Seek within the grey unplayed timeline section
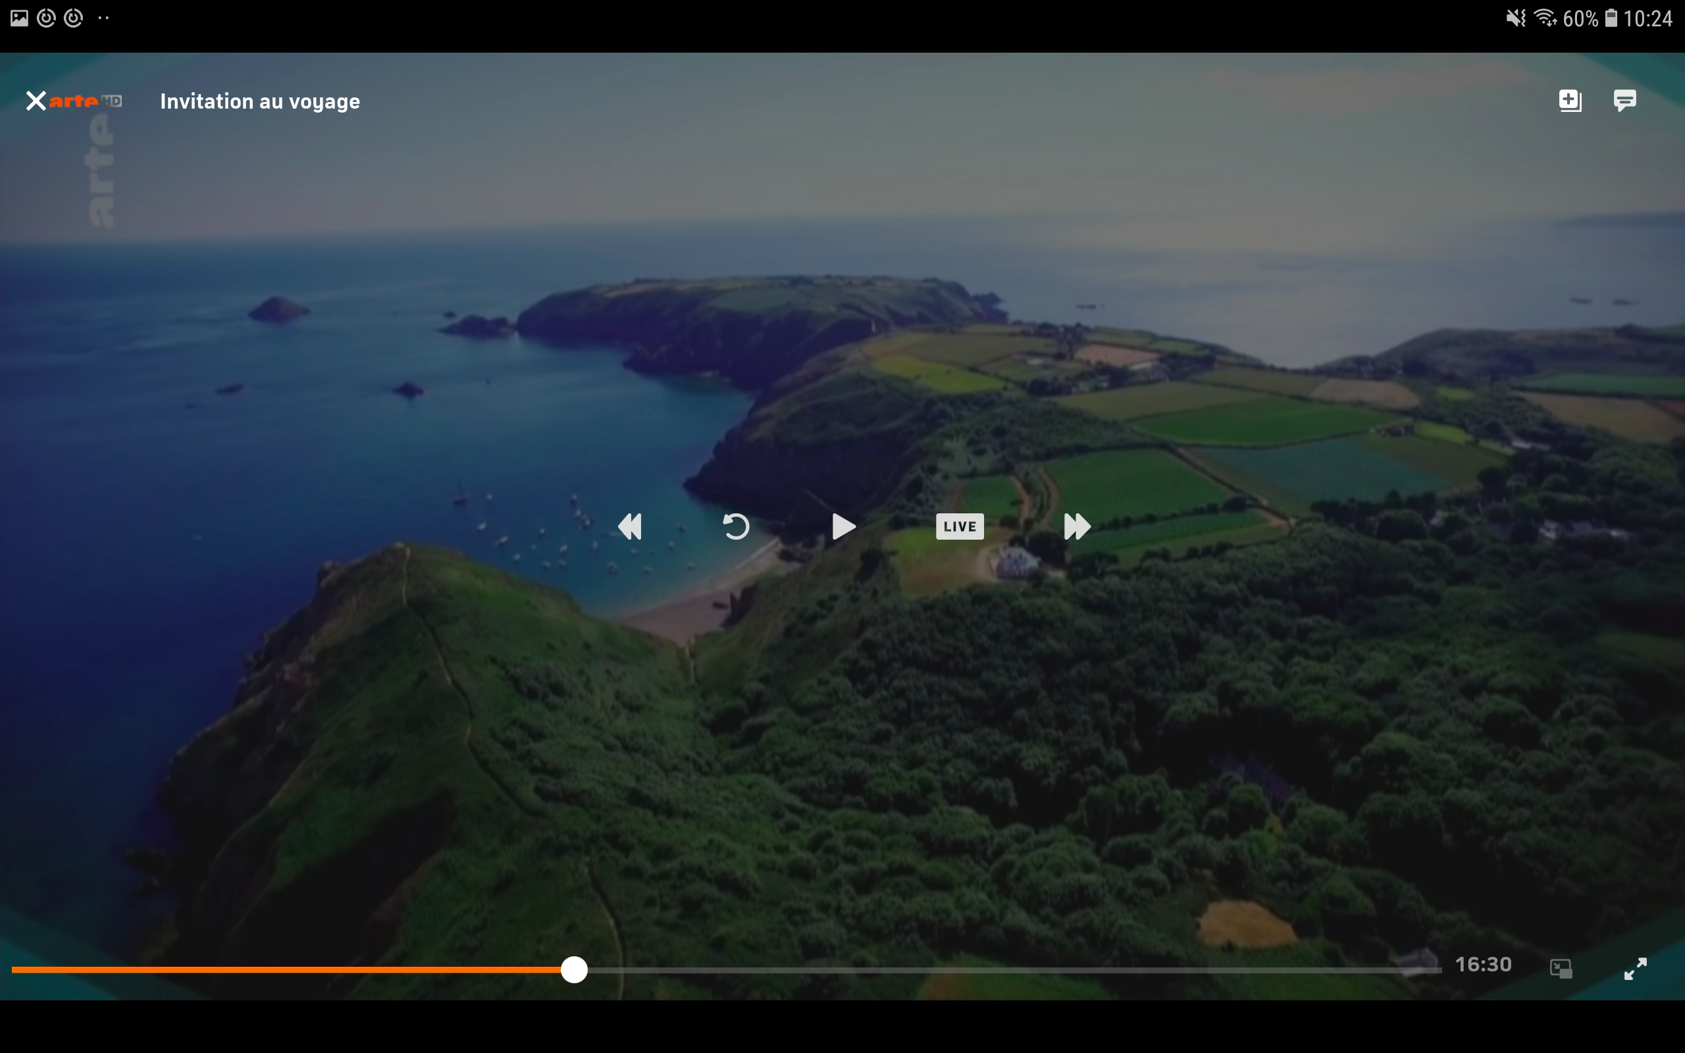Screen dimensions: 1685x1053 point(1014,969)
